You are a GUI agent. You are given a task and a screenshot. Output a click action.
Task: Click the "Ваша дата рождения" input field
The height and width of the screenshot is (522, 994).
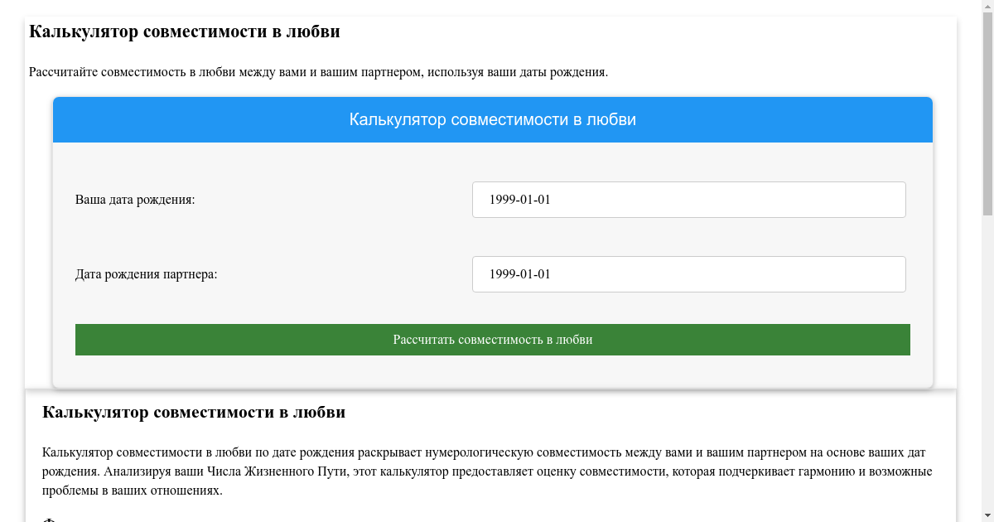tap(688, 200)
